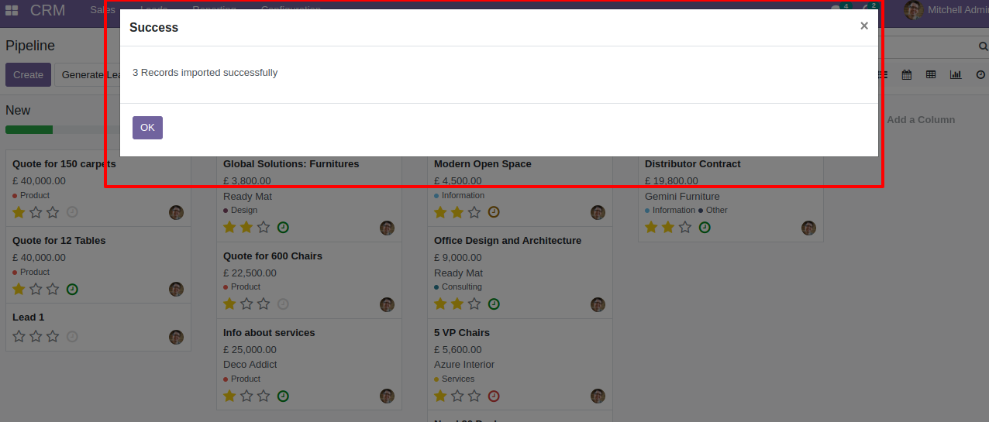Open orange activity clock on Modern Open Space

(x=494, y=212)
